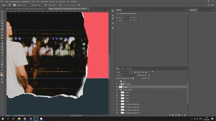Select the Rectangular Marquee tool
Viewport: 216px width, 121px height.
click(x=2, y=15)
